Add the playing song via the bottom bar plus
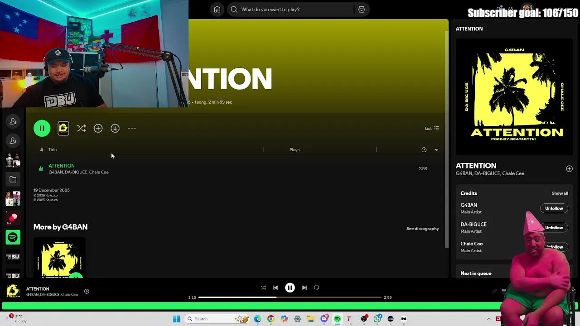The height and width of the screenshot is (326, 580). [x=87, y=292]
